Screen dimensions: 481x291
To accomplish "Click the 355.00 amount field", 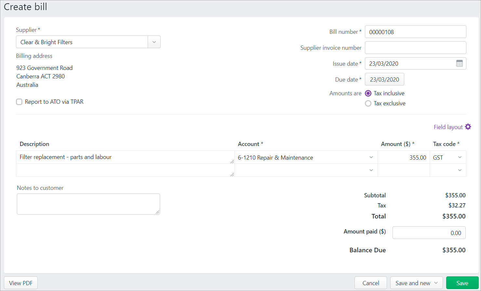I will [x=404, y=157].
